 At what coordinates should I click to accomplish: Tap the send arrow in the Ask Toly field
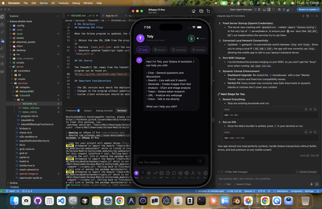(x=200, y=161)
